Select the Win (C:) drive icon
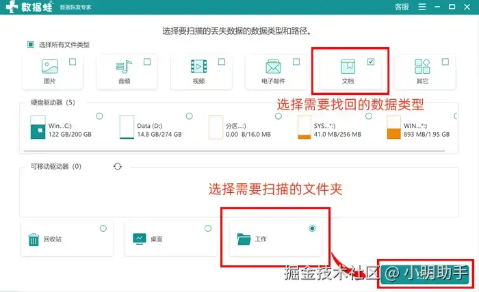 (38, 127)
